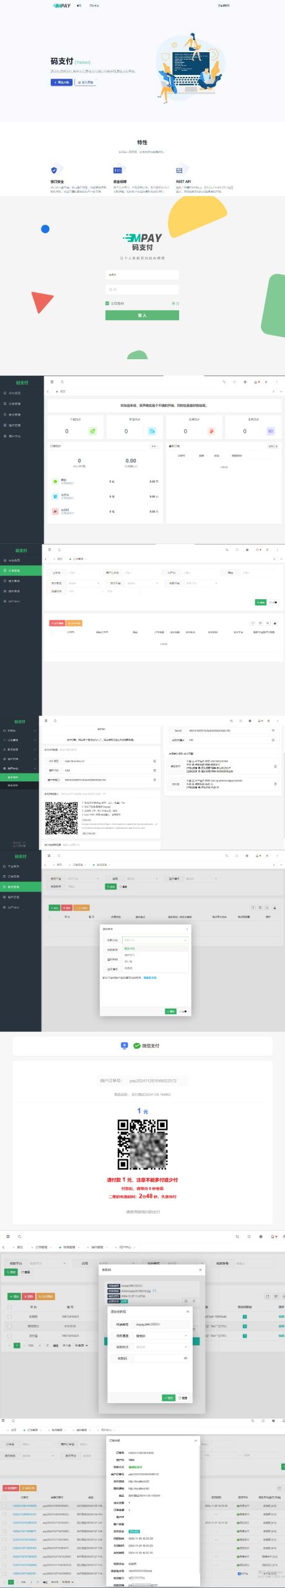Toggle the checkbox of the third account row in the account list
This screenshot has height=1588, width=285.
point(9,1336)
